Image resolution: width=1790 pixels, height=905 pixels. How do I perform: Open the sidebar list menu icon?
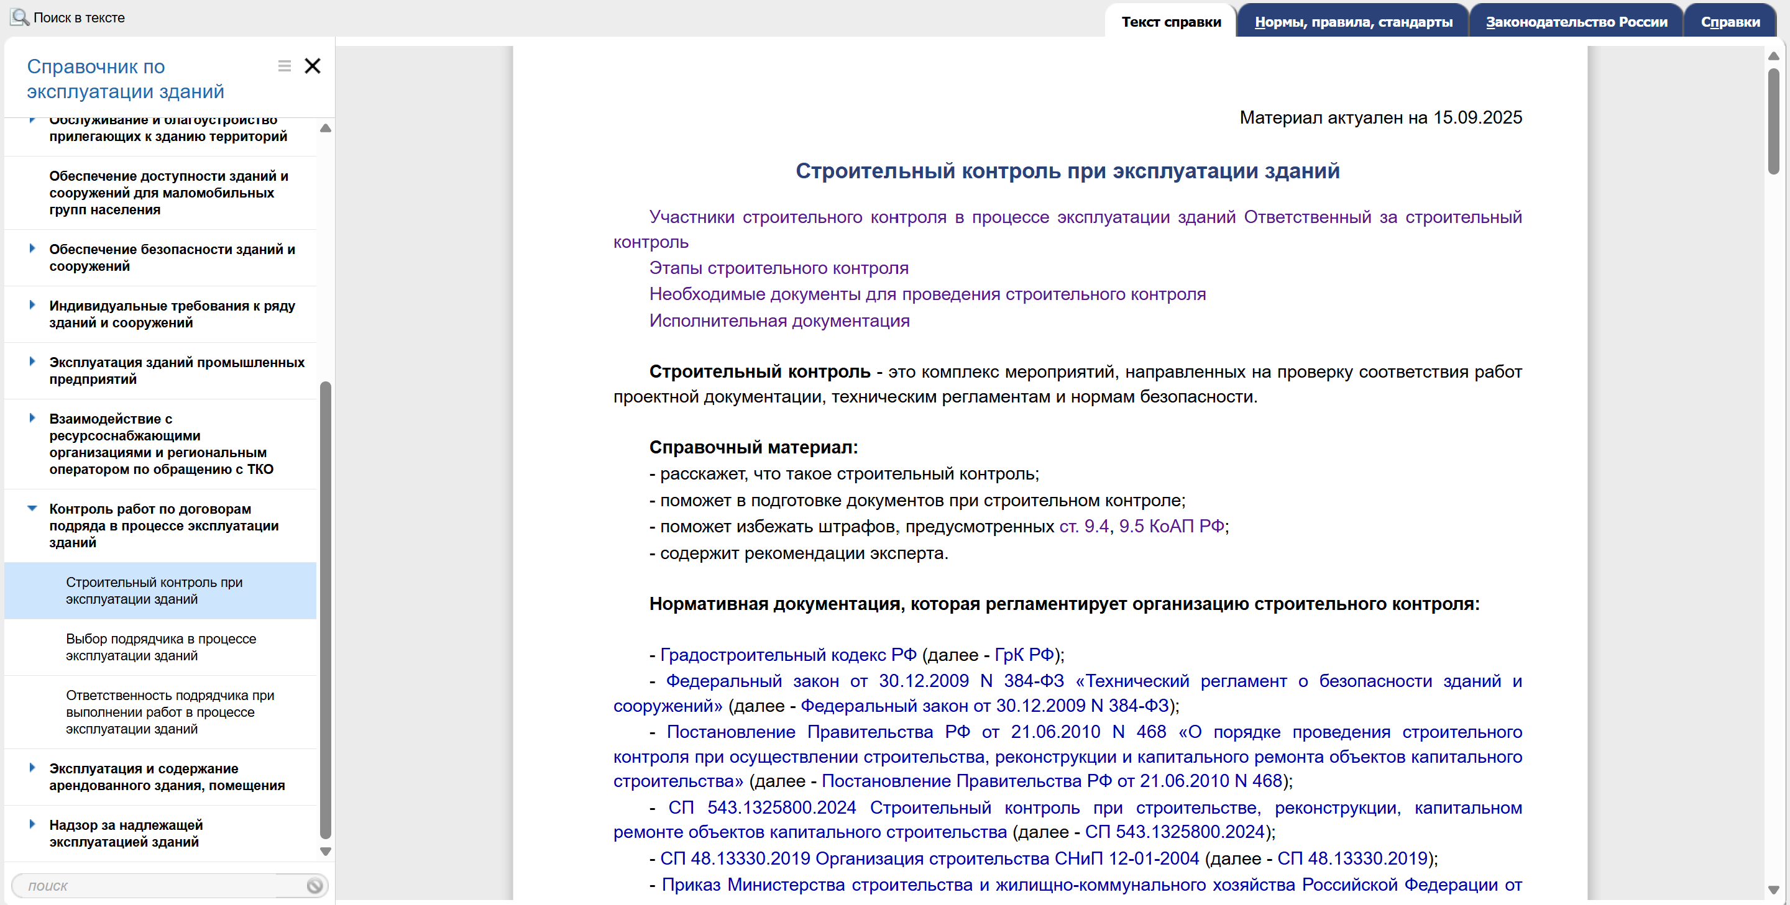click(284, 66)
